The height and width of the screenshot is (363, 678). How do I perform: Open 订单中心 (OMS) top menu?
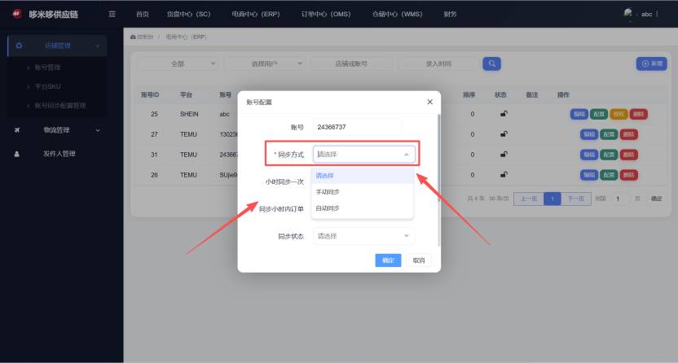click(326, 15)
